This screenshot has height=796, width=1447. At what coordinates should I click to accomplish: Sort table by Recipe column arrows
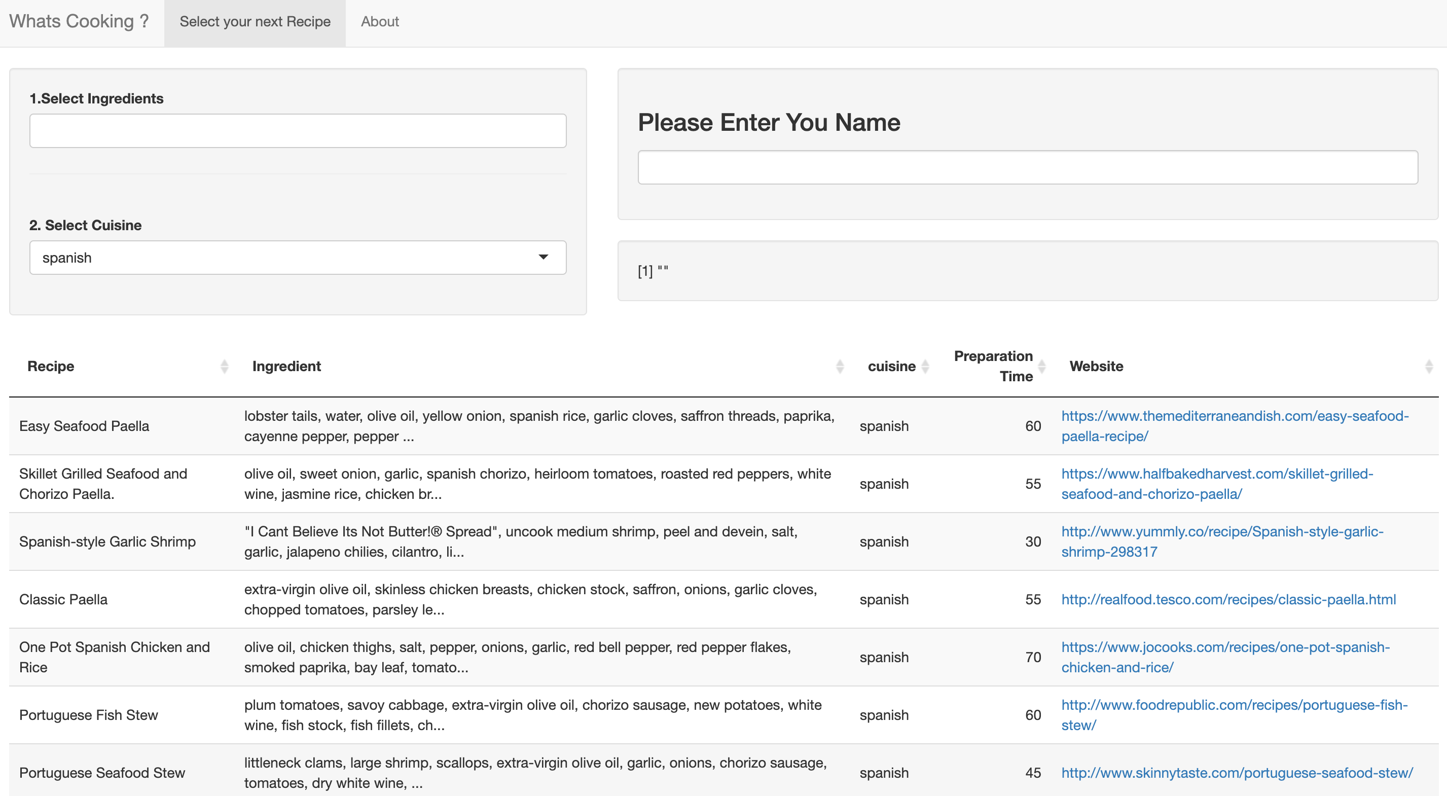coord(224,366)
